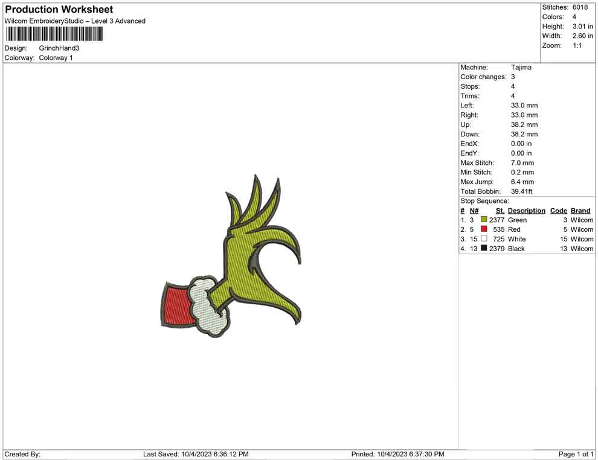Click stitch count 725 in White row

[x=499, y=239]
